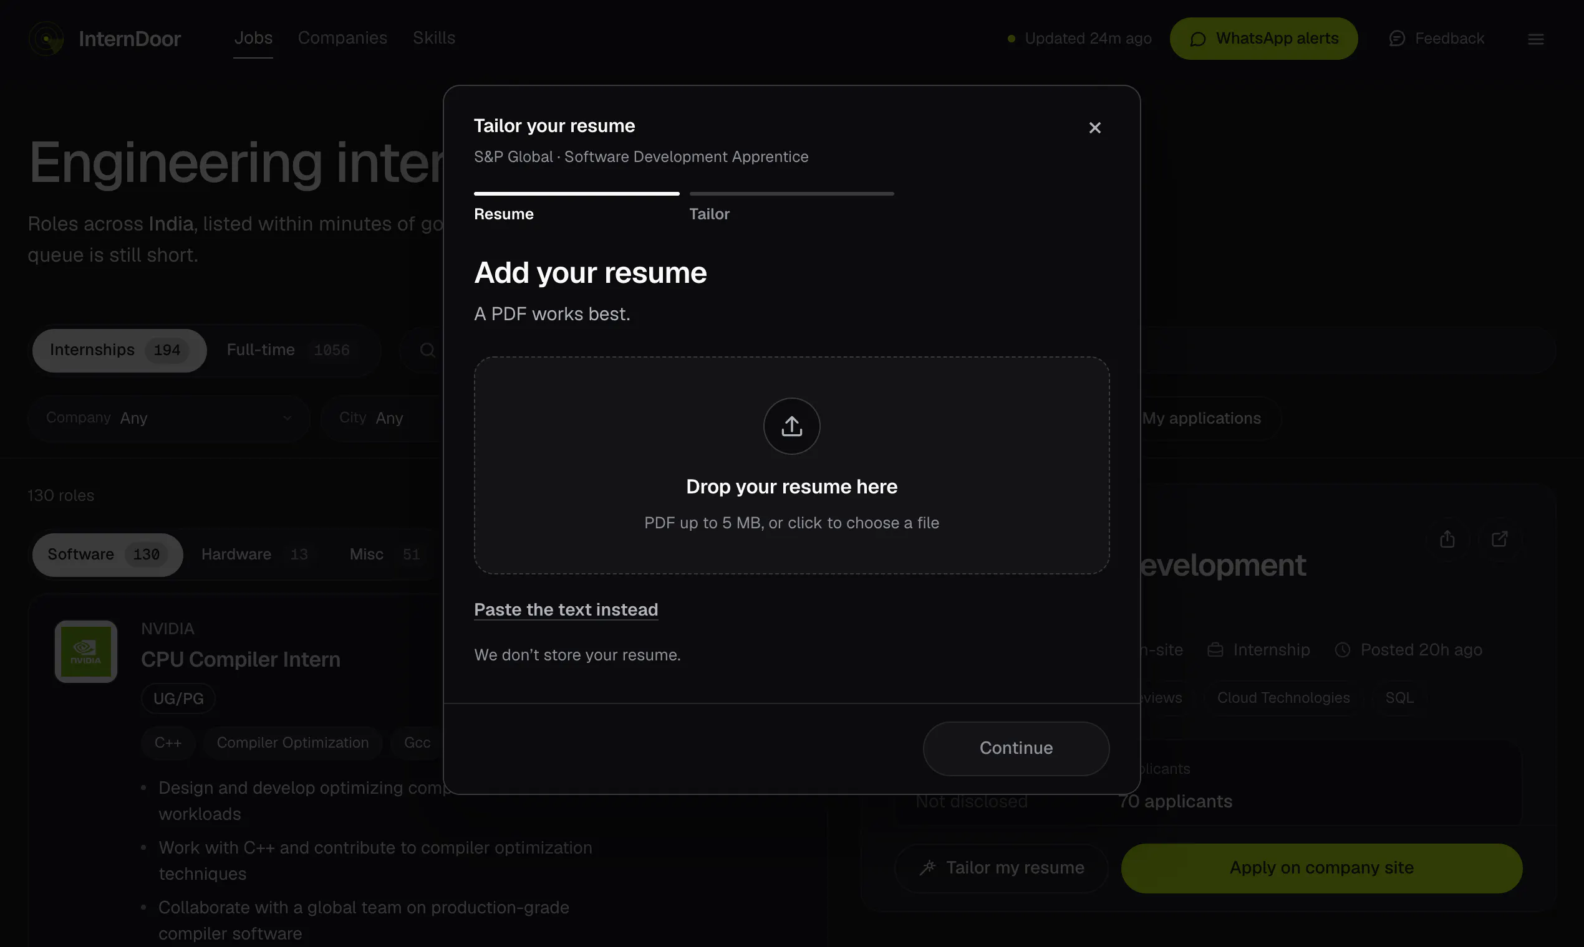The width and height of the screenshot is (1584, 947).
Task: Open the Skills nav tab
Action: pos(433,37)
